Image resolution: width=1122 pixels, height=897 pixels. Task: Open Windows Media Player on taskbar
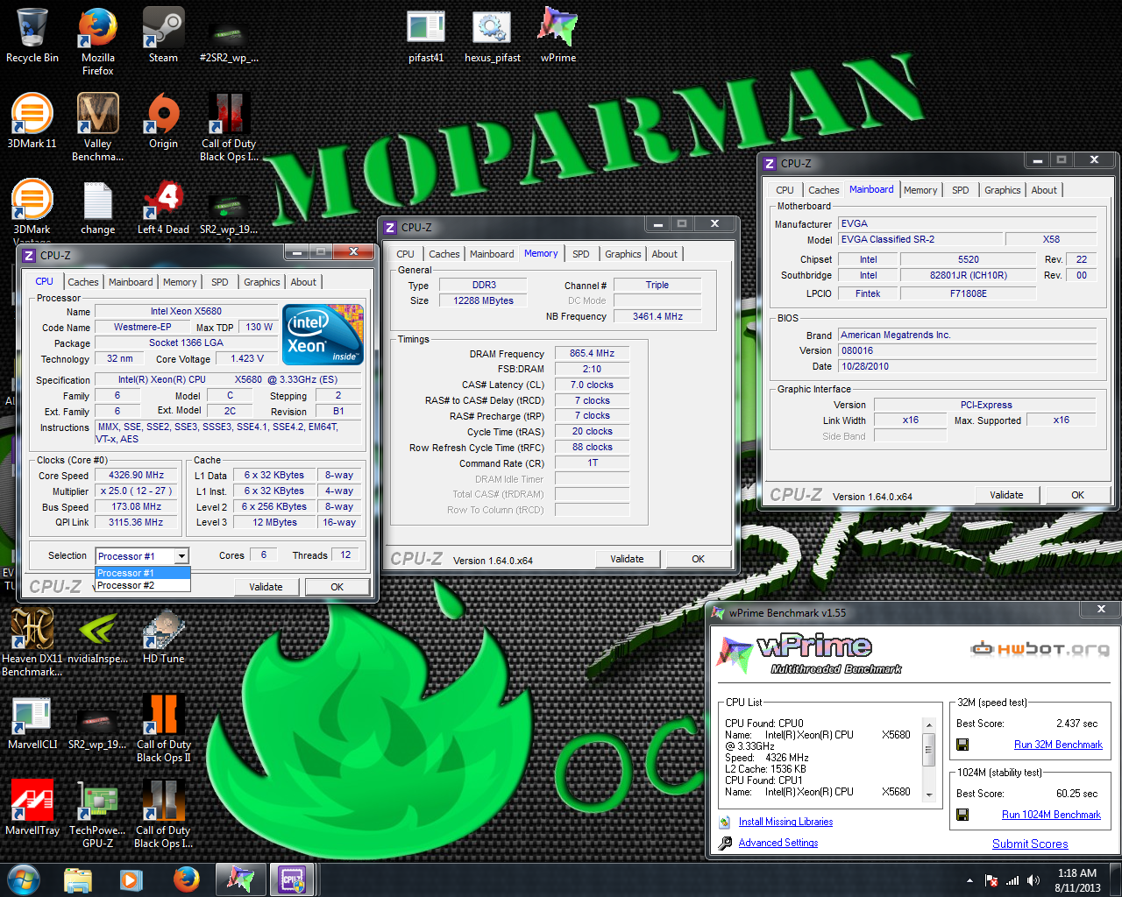131,879
